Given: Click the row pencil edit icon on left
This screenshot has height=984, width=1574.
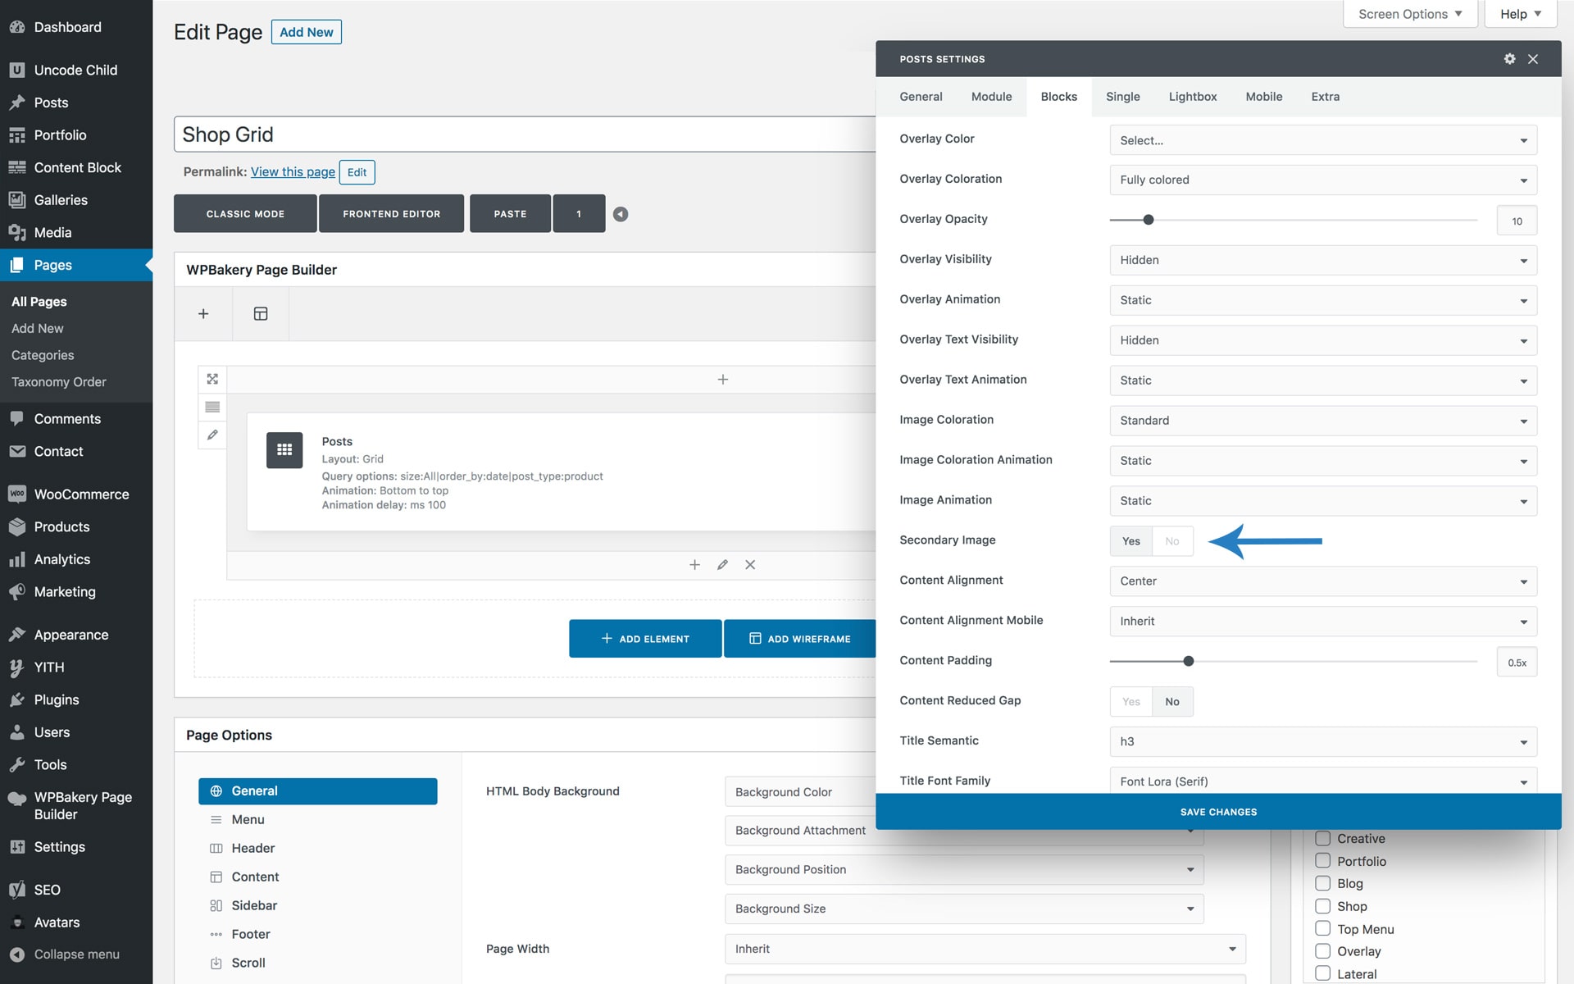Looking at the screenshot, I should (212, 435).
